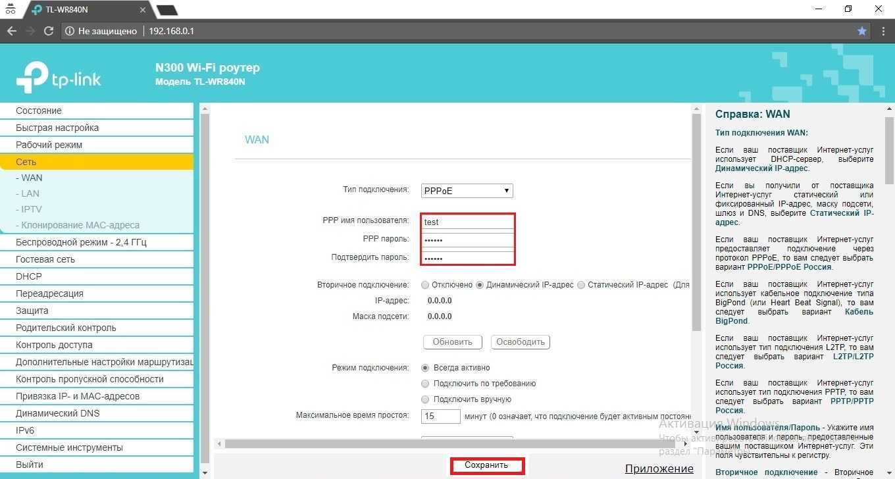
Task: Click the Освободить button
Action: tap(521, 342)
